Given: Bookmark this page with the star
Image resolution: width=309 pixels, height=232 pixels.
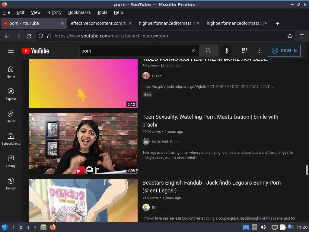Looking at the screenshot, I should tap(290, 36).
